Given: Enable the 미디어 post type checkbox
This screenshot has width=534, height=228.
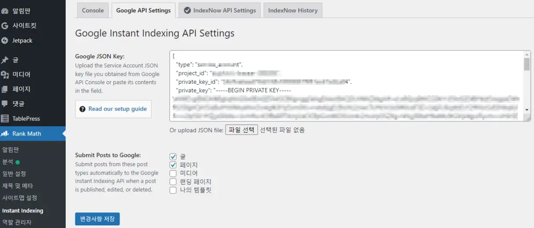Looking at the screenshot, I should tap(173, 173).
